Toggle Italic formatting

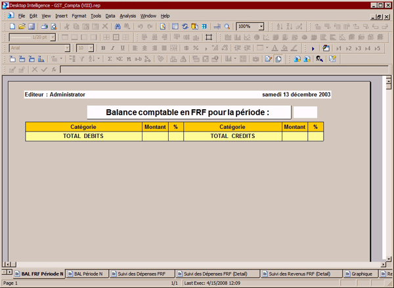112,48
